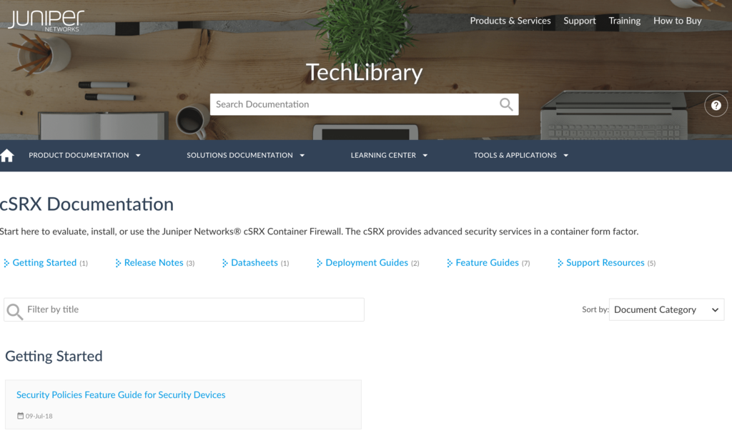Image resolution: width=732 pixels, height=433 pixels.
Task: Click the (3) count beside Release Notes
Action: (x=190, y=264)
